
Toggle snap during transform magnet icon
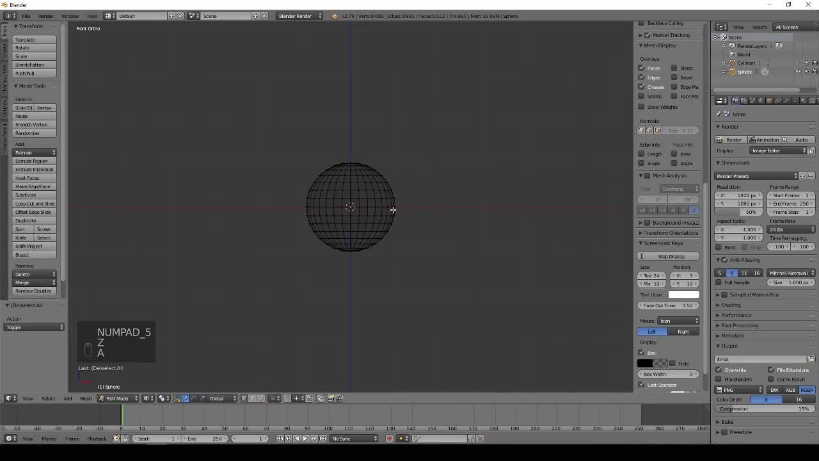(x=287, y=398)
